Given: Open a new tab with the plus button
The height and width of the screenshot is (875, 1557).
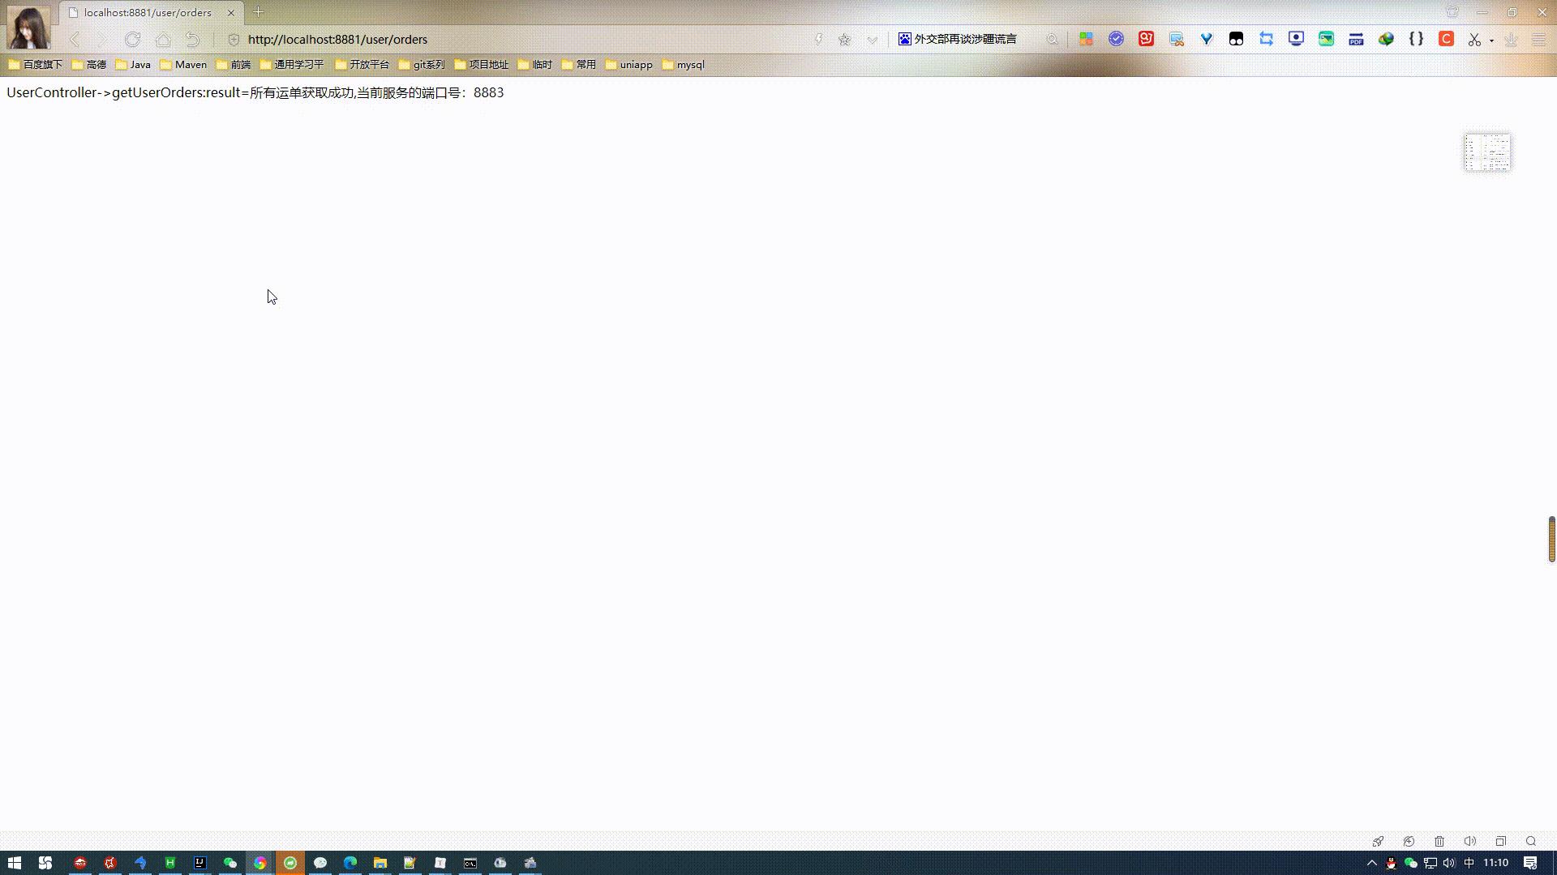Looking at the screenshot, I should pos(259,12).
